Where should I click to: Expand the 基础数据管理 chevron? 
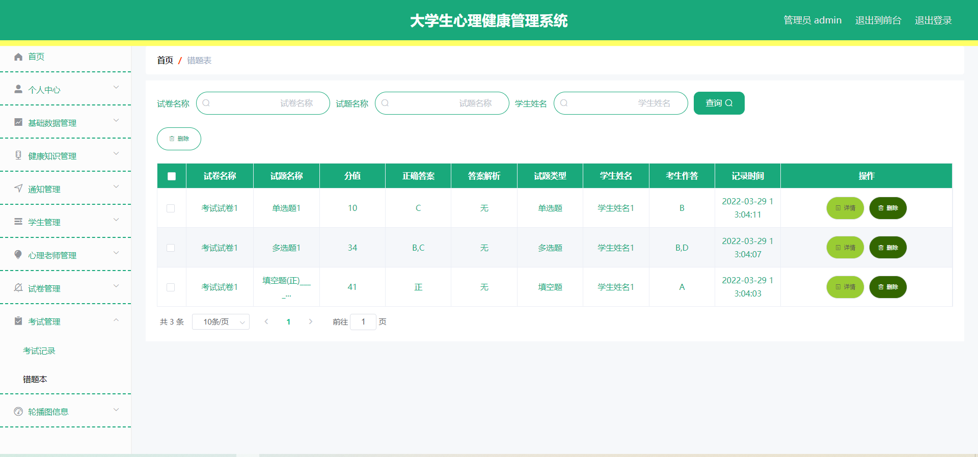click(116, 121)
